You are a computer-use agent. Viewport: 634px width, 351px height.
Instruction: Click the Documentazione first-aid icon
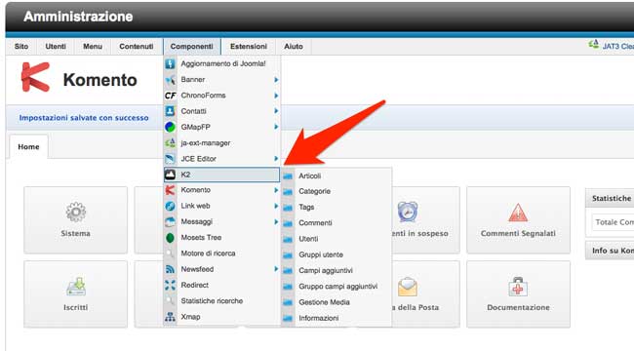[x=518, y=287]
